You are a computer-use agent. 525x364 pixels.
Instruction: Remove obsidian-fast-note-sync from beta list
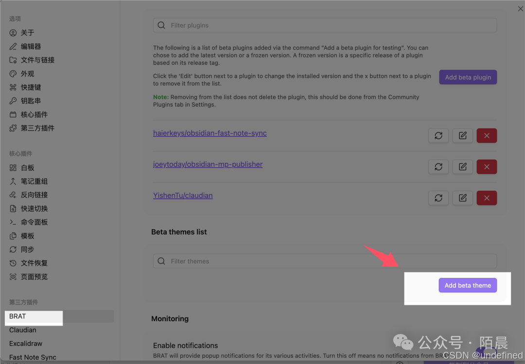(487, 136)
